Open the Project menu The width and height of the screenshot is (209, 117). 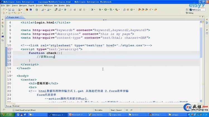(39, 6)
